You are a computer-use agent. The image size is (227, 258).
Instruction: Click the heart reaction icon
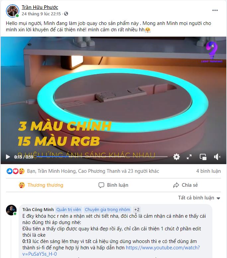16,171
